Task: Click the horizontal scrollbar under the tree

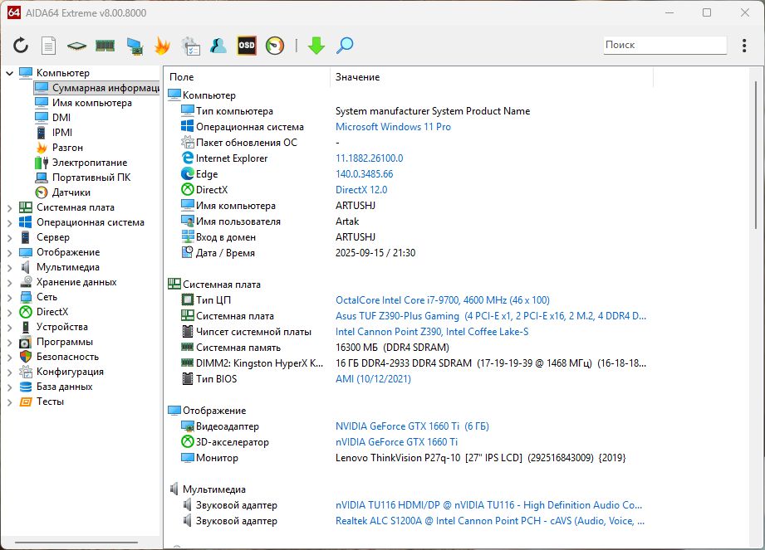Action: pyautogui.click(x=76, y=543)
